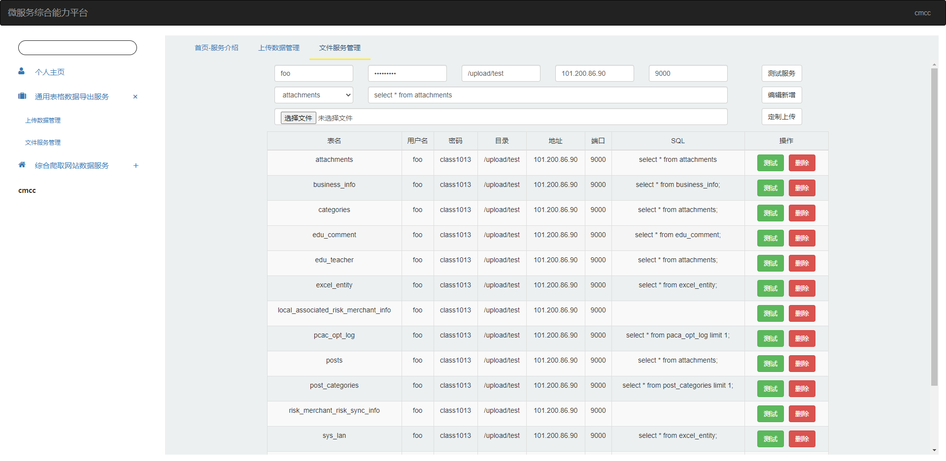946x461 pixels.
Task: Click the 选择文件 file chooser button
Action: [298, 118]
